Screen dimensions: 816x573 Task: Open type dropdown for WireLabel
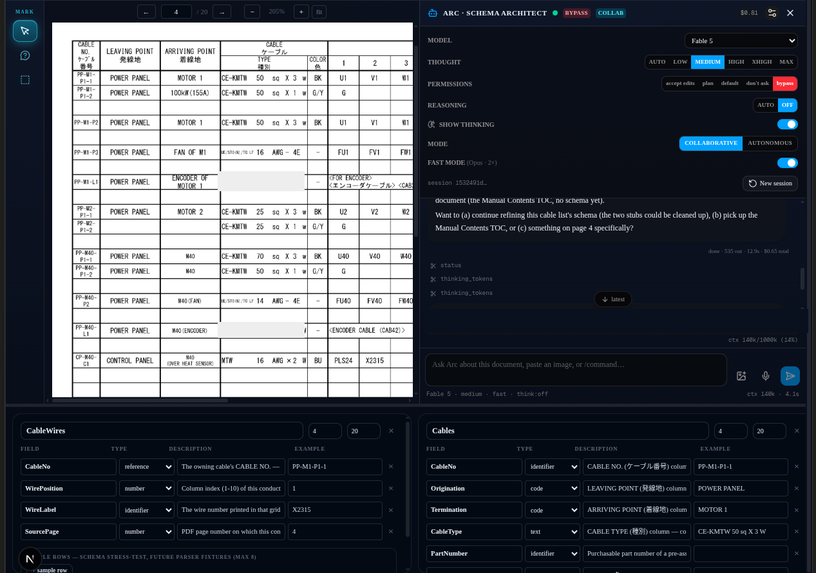click(x=147, y=510)
